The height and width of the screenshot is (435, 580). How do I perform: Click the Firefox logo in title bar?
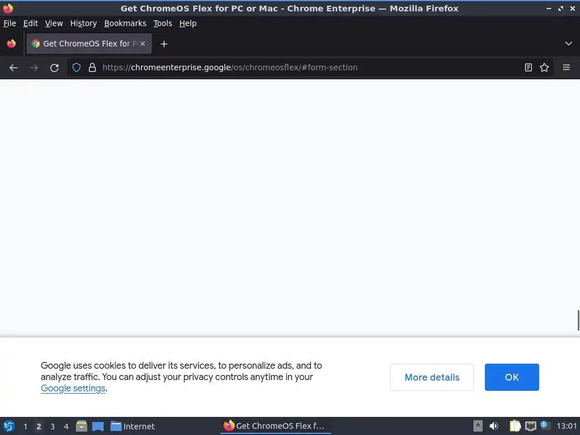(8, 8)
